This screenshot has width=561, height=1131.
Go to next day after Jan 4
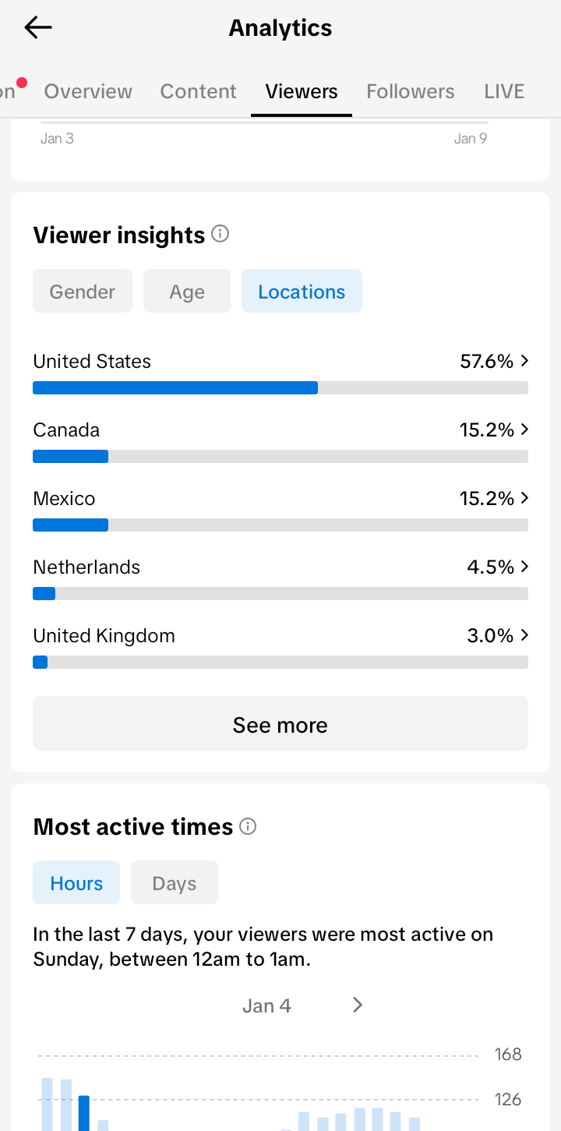(358, 1005)
